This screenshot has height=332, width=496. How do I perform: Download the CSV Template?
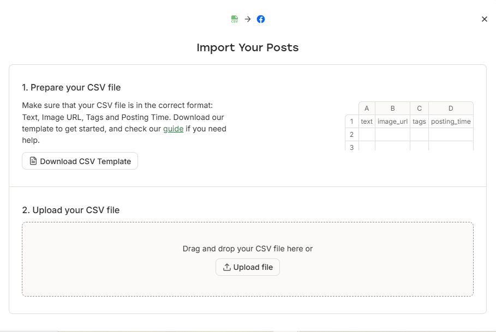click(80, 161)
